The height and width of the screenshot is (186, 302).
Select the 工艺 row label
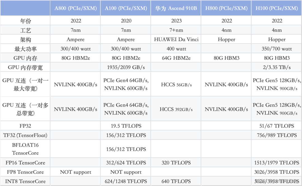point(25,30)
